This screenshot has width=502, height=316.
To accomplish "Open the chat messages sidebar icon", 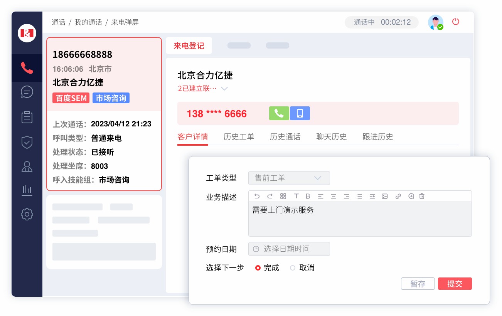I will click(27, 92).
